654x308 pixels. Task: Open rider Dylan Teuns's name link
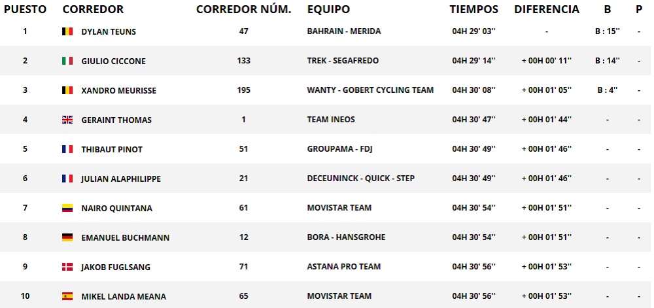click(x=109, y=31)
